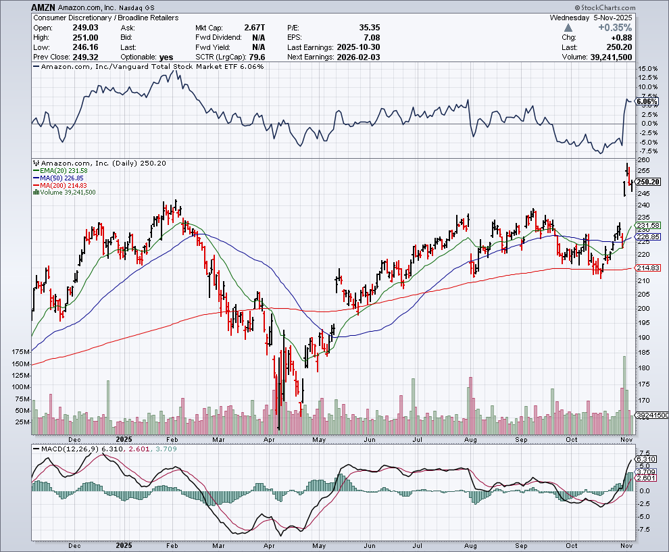Click the EMA(20) green color swatch
Image resolution: width=669 pixels, height=552 pixels.
(35, 171)
